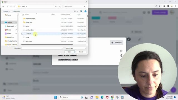178x100 pixels.
Task: Select Home in navigation pane
Action: point(8,15)
